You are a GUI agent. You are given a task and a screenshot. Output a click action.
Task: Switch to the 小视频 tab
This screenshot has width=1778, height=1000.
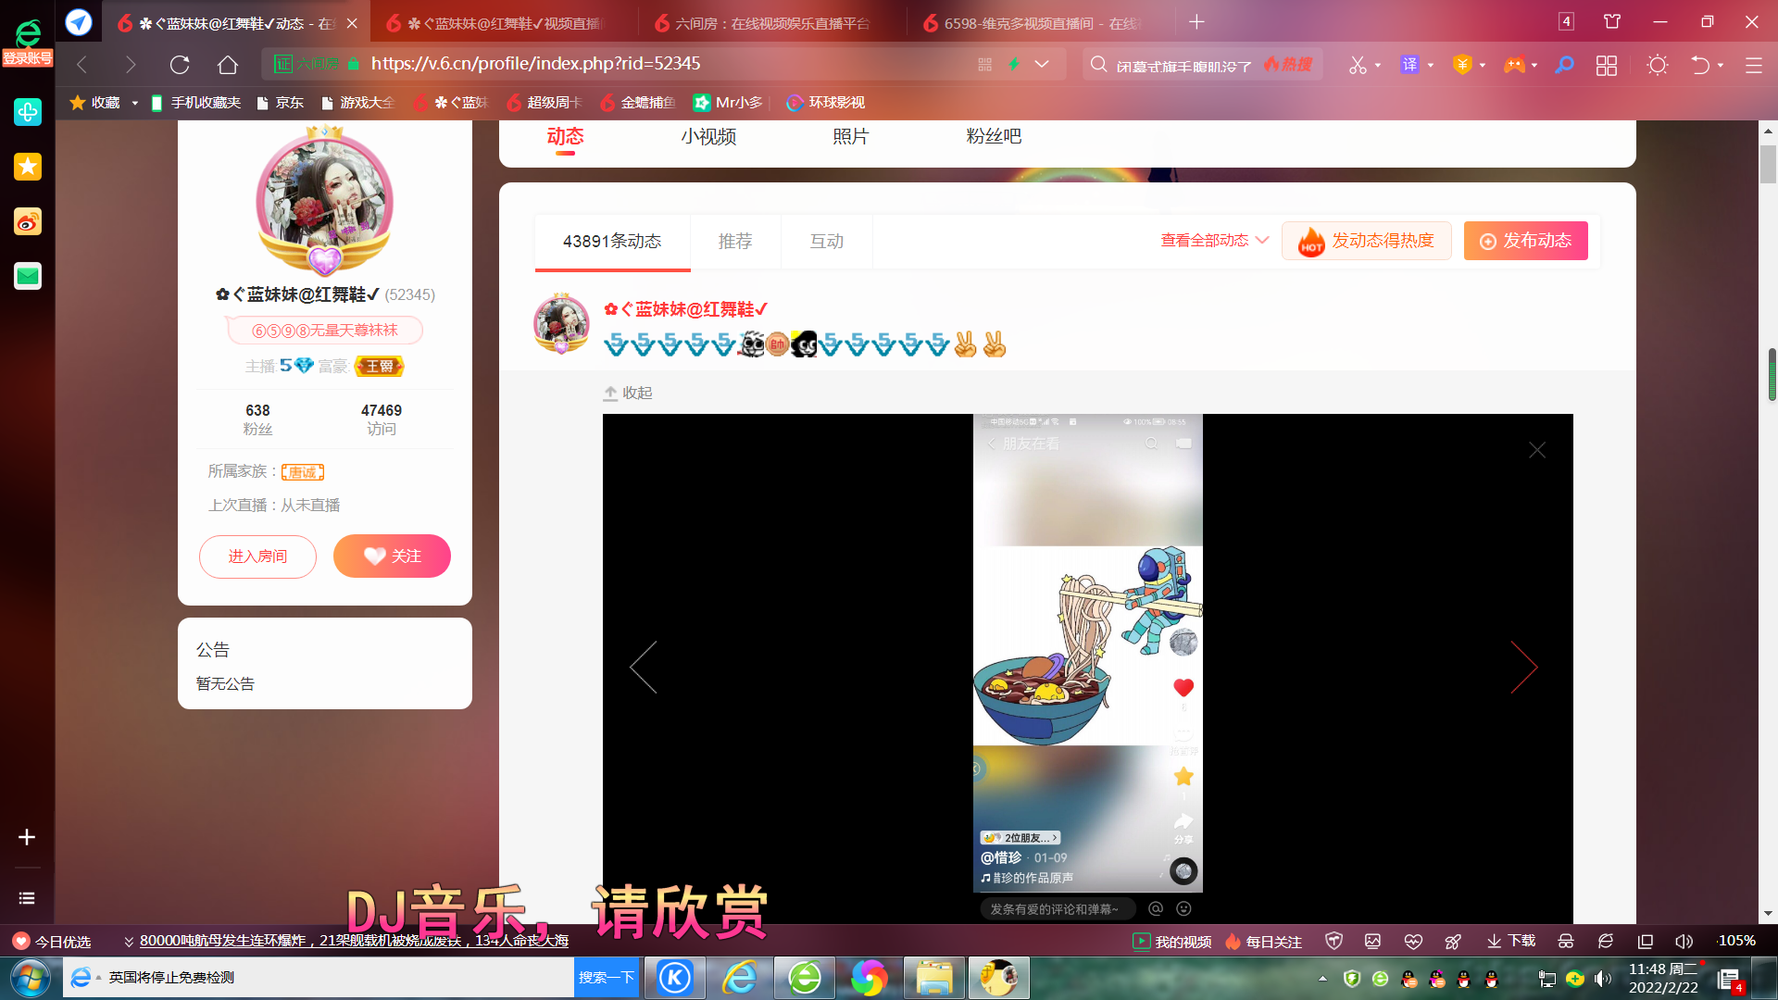pyautogui.click(x=708, y=136)
